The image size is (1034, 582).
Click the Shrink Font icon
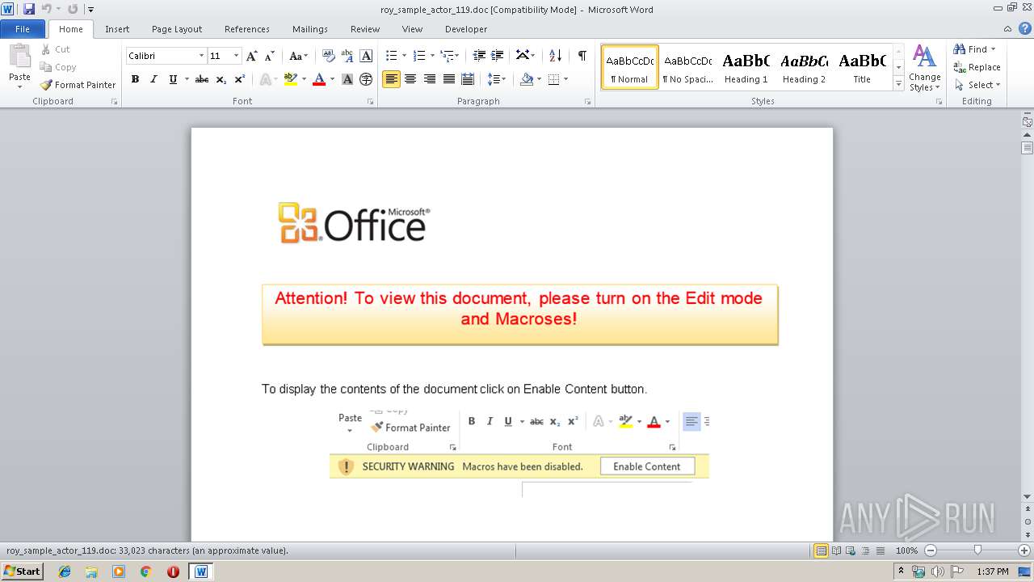(270, 56)
